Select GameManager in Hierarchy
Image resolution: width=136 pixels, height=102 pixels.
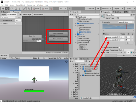click(x=85, y=41)
